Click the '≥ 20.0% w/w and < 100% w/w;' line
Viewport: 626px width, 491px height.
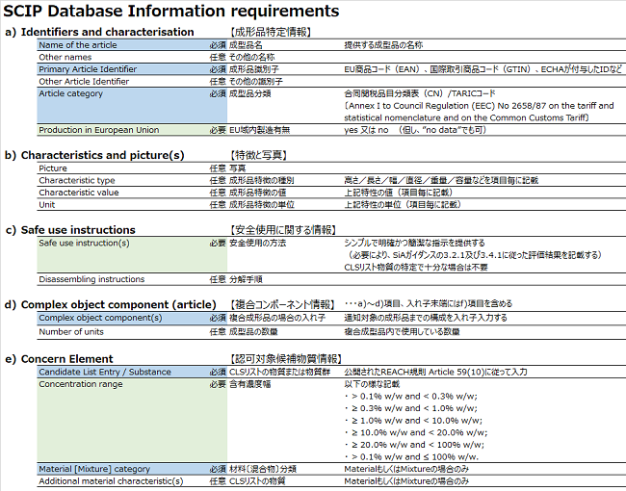pyautogui.click(x=414, y=445)
